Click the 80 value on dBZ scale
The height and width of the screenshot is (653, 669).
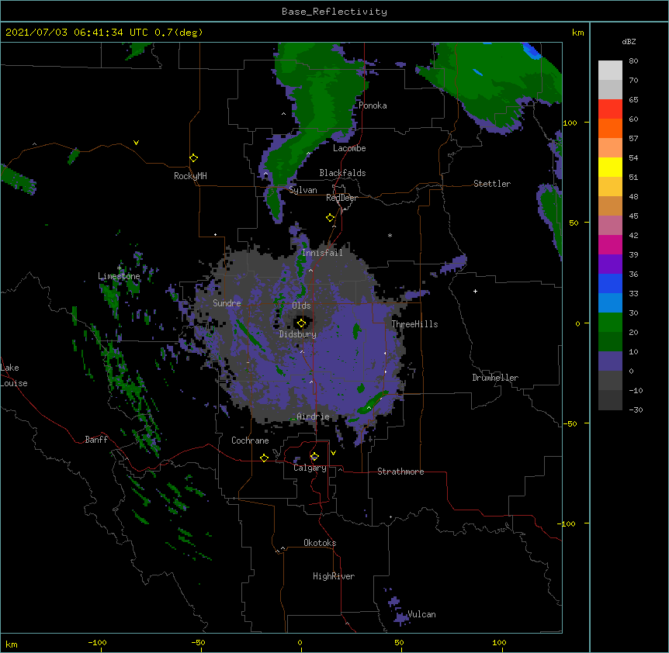(x=633, y=61)
